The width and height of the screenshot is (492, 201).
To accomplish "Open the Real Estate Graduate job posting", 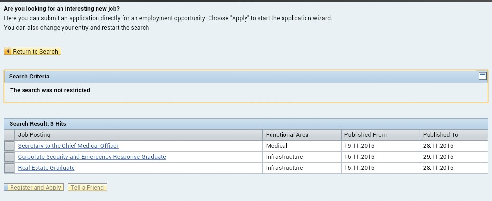I will [x=46, y=168].
